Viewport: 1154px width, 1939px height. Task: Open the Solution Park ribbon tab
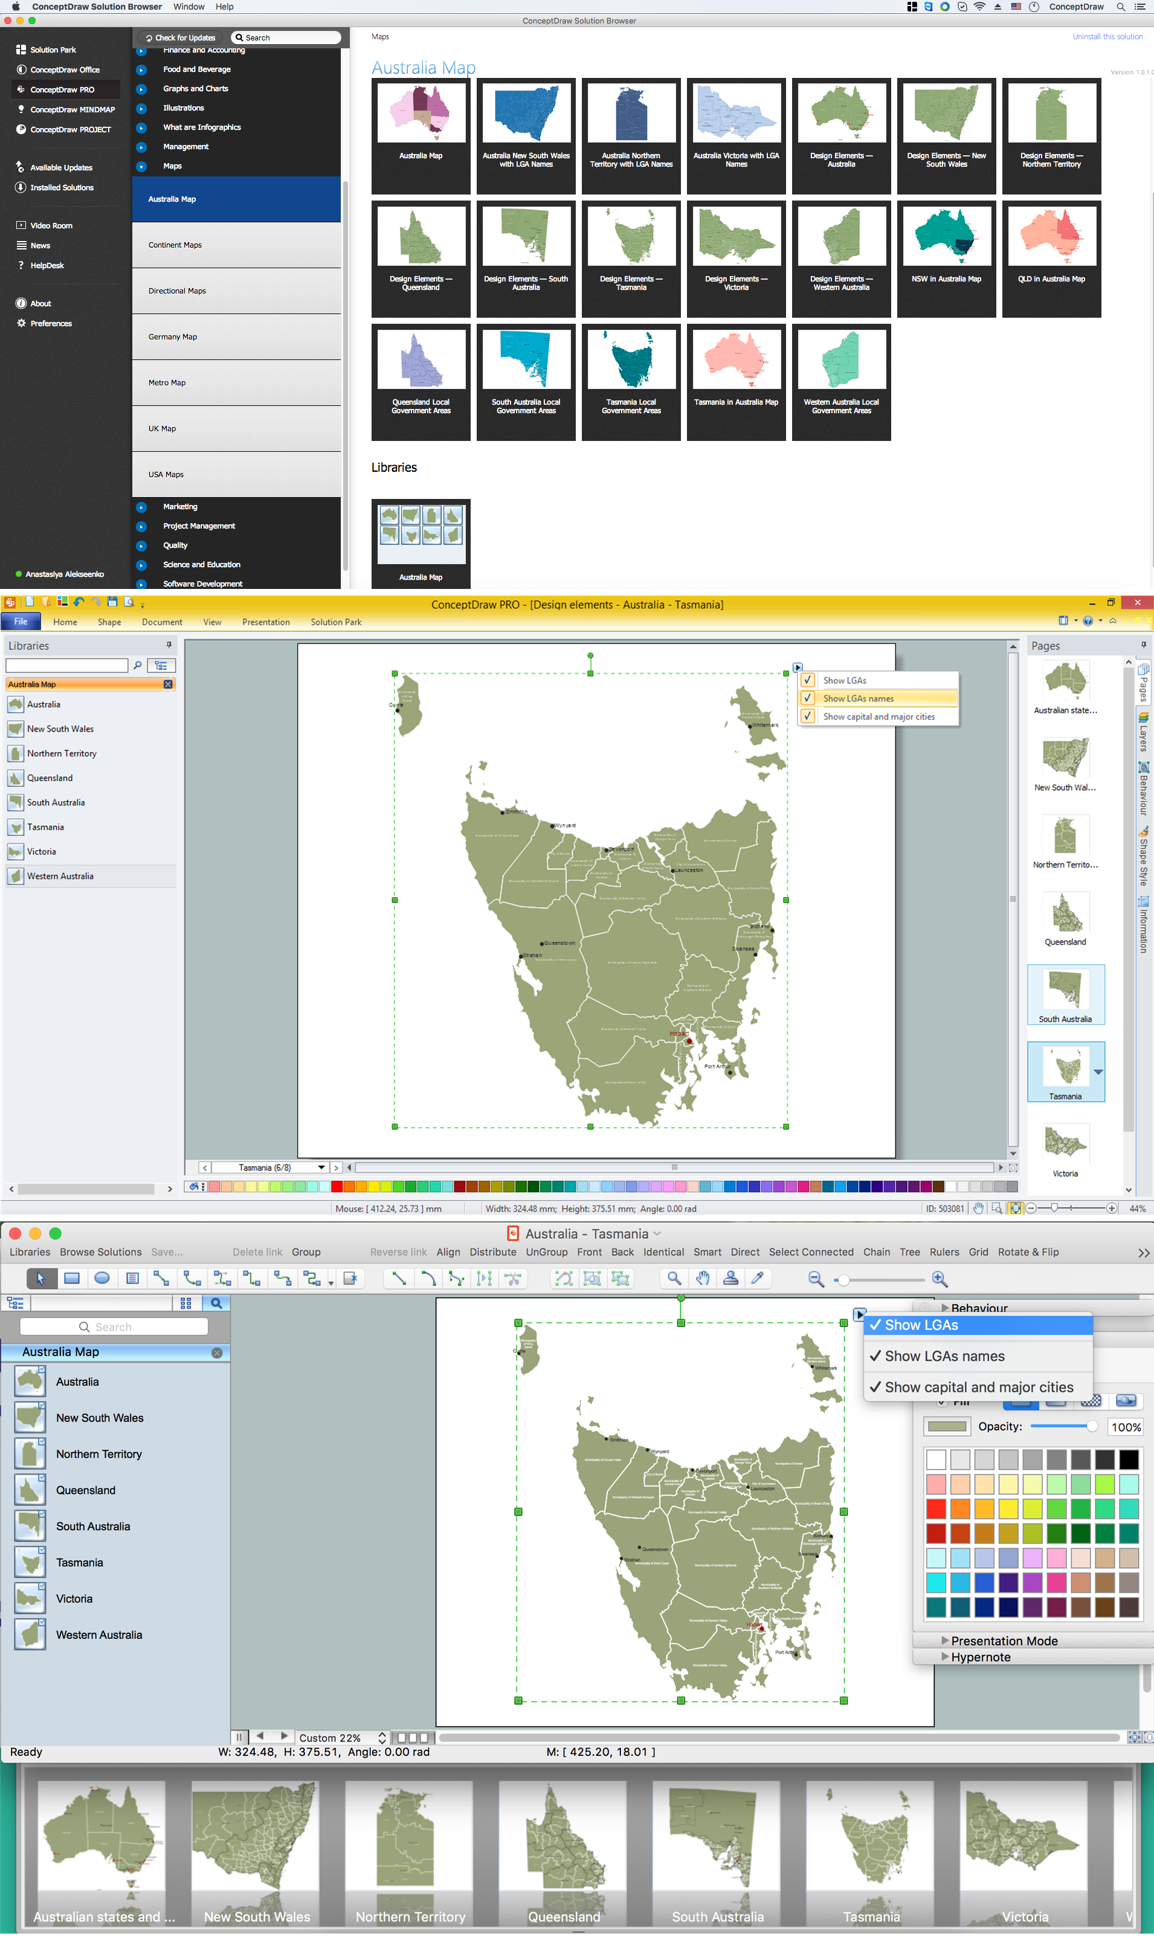336,622
